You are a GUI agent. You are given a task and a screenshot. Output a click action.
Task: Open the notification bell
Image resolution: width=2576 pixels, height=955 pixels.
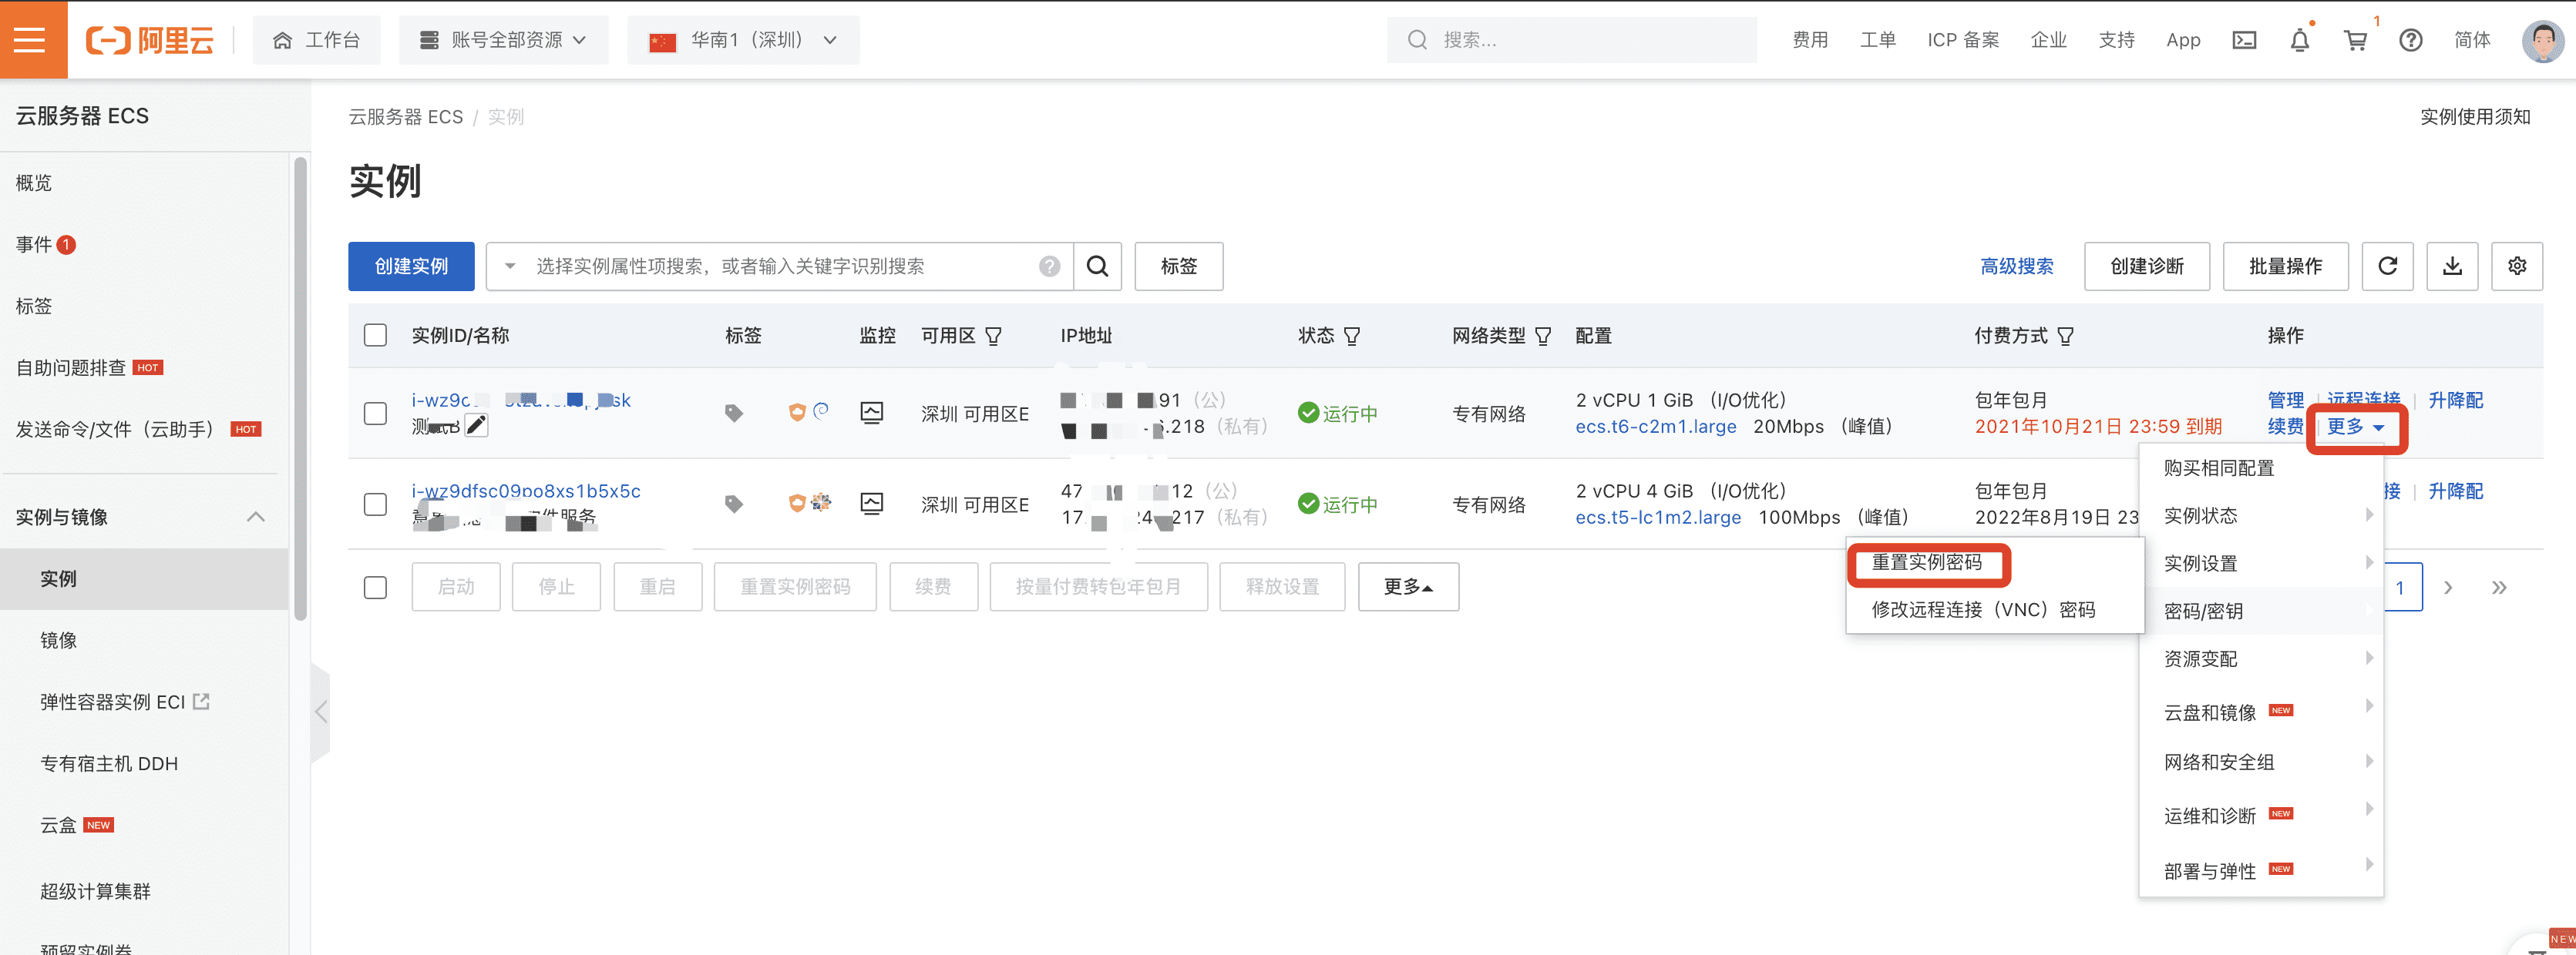[x=2299, y=40]
